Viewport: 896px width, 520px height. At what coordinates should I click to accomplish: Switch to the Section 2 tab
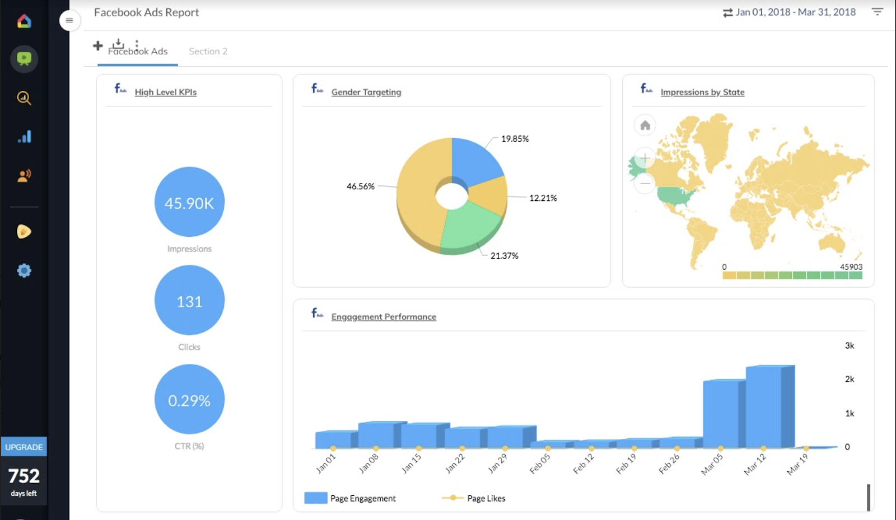tap(208, 51)
